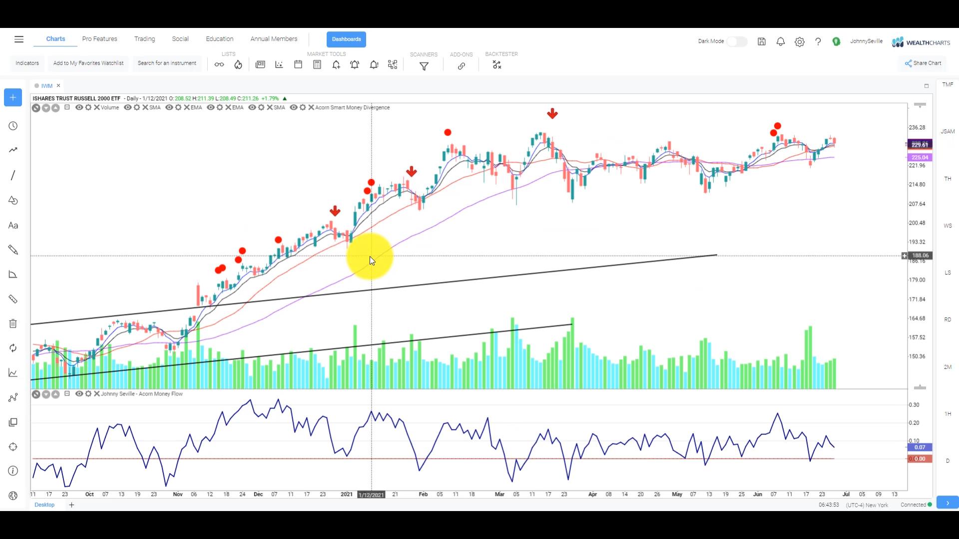
Task: Toggle visibility eye of the Volume indicator
Action: point(79,107)
